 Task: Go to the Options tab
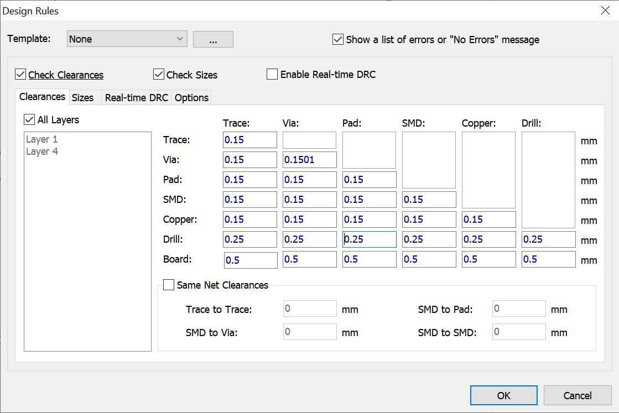point(191,98)
